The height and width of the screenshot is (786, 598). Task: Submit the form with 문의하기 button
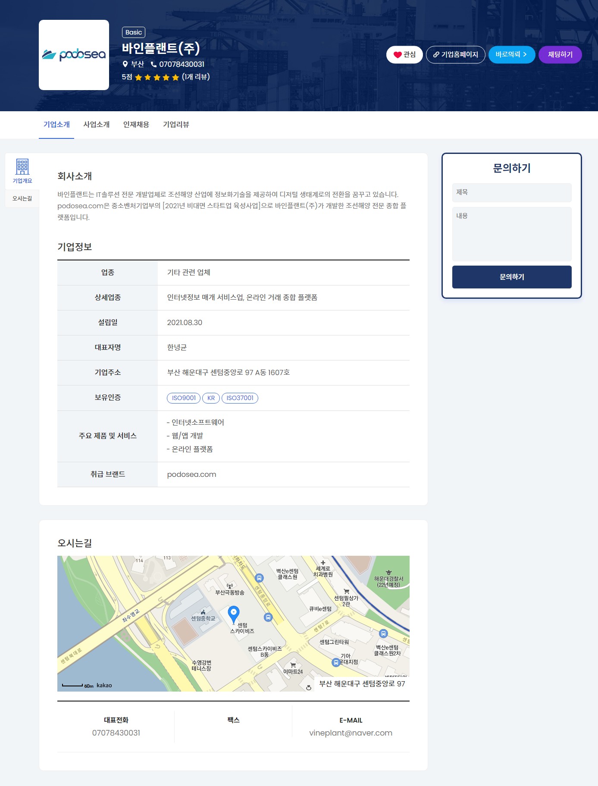511,277
